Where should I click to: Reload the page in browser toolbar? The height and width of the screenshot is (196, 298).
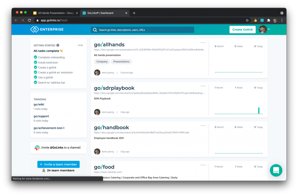[29, 20]
